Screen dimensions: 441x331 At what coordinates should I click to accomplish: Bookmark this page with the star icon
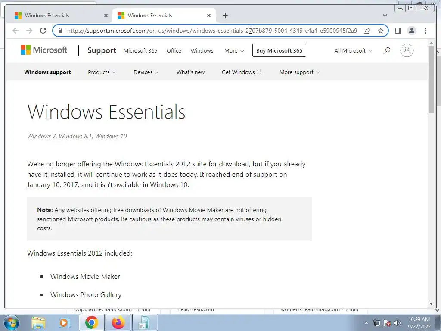(x=381, y=31)
